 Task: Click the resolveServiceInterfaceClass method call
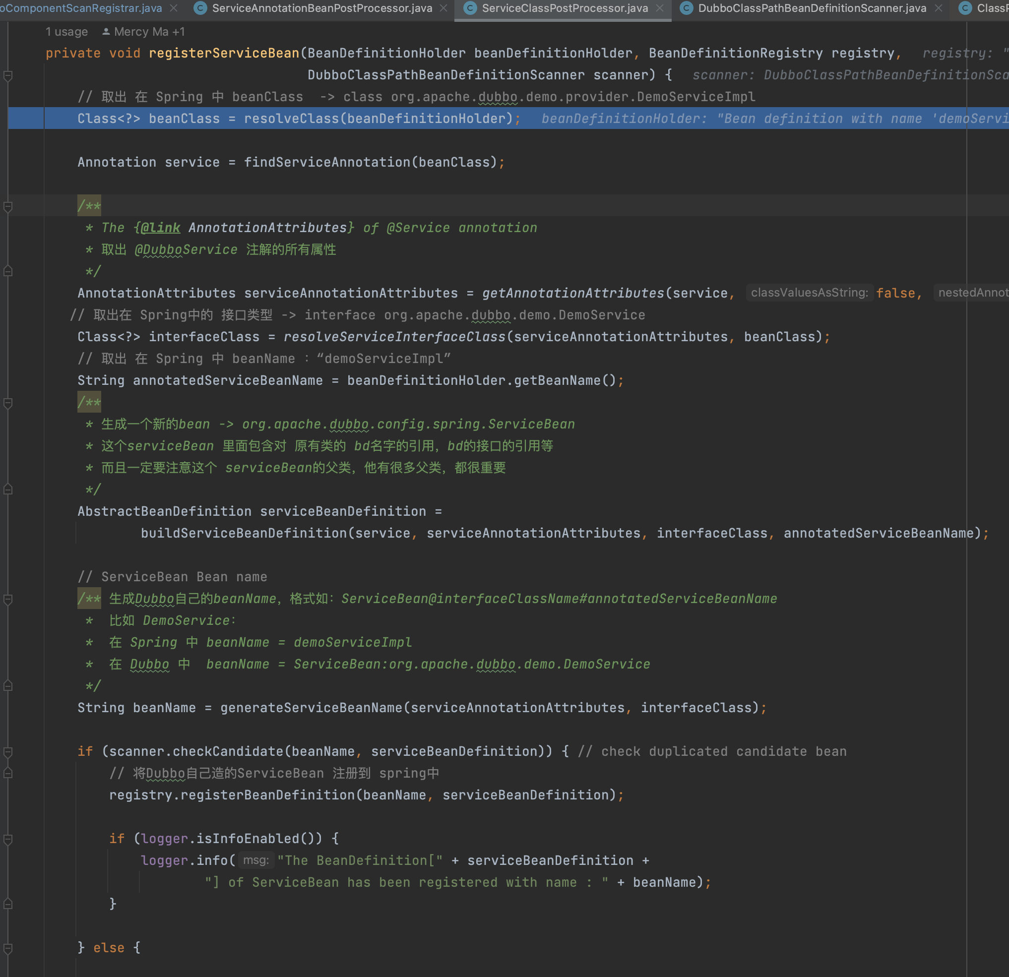click(x=394, y=337)
